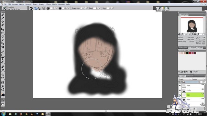Open VLC from the taskbar

32,114
